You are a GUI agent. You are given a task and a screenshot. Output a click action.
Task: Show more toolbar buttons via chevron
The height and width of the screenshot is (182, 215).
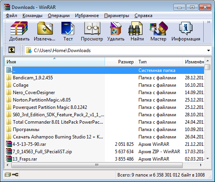click(x=208, y=22)
